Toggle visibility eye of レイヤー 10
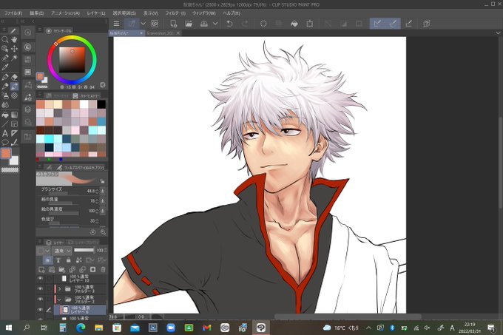 [x=40, y=278]
